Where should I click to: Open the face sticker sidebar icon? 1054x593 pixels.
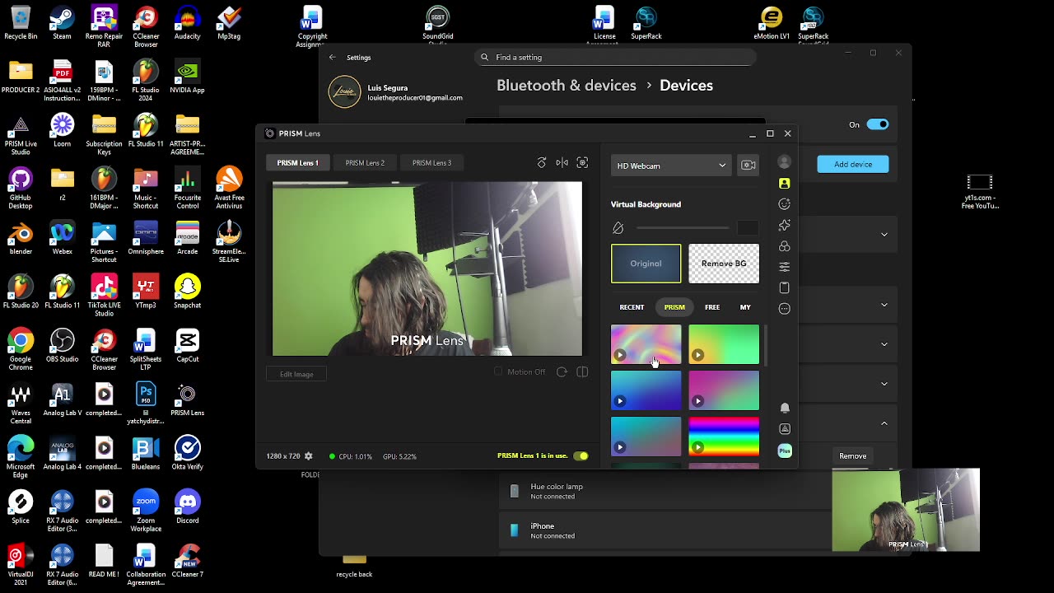[x=785, y=204]
